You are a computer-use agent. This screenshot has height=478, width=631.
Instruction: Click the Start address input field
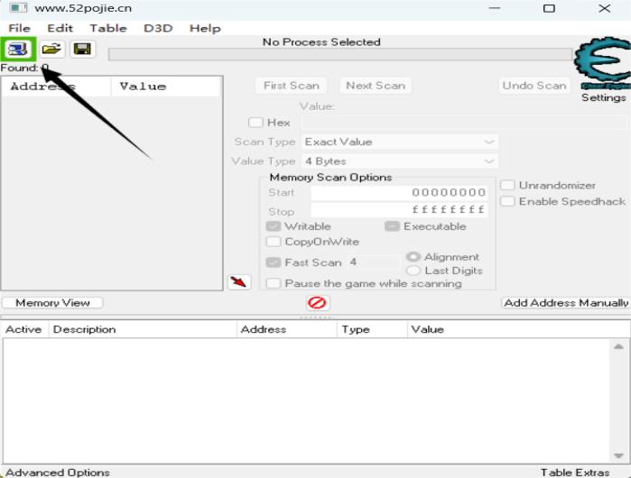[399, 193]
